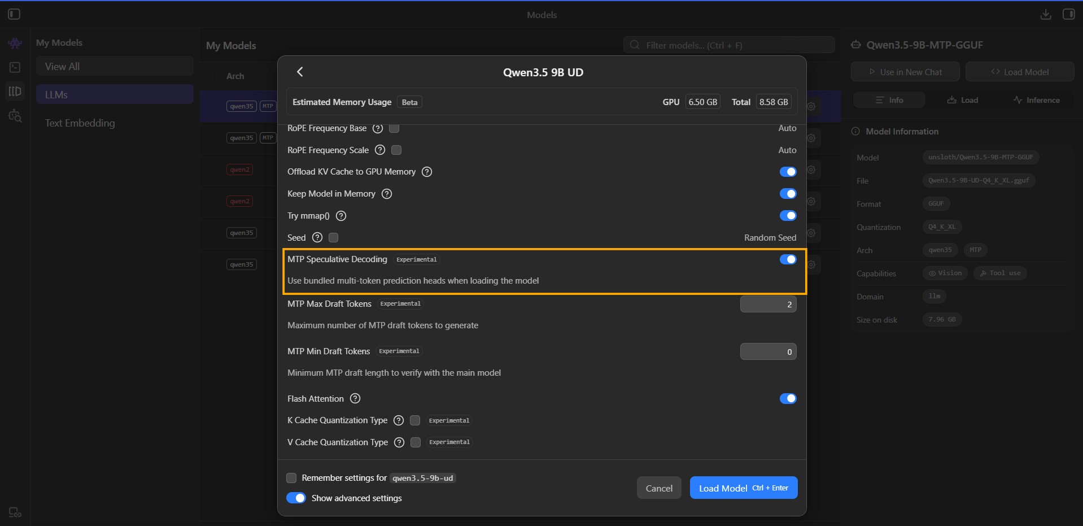Click the Random Seed label
1083x526 pixels.
click(770, 237)
